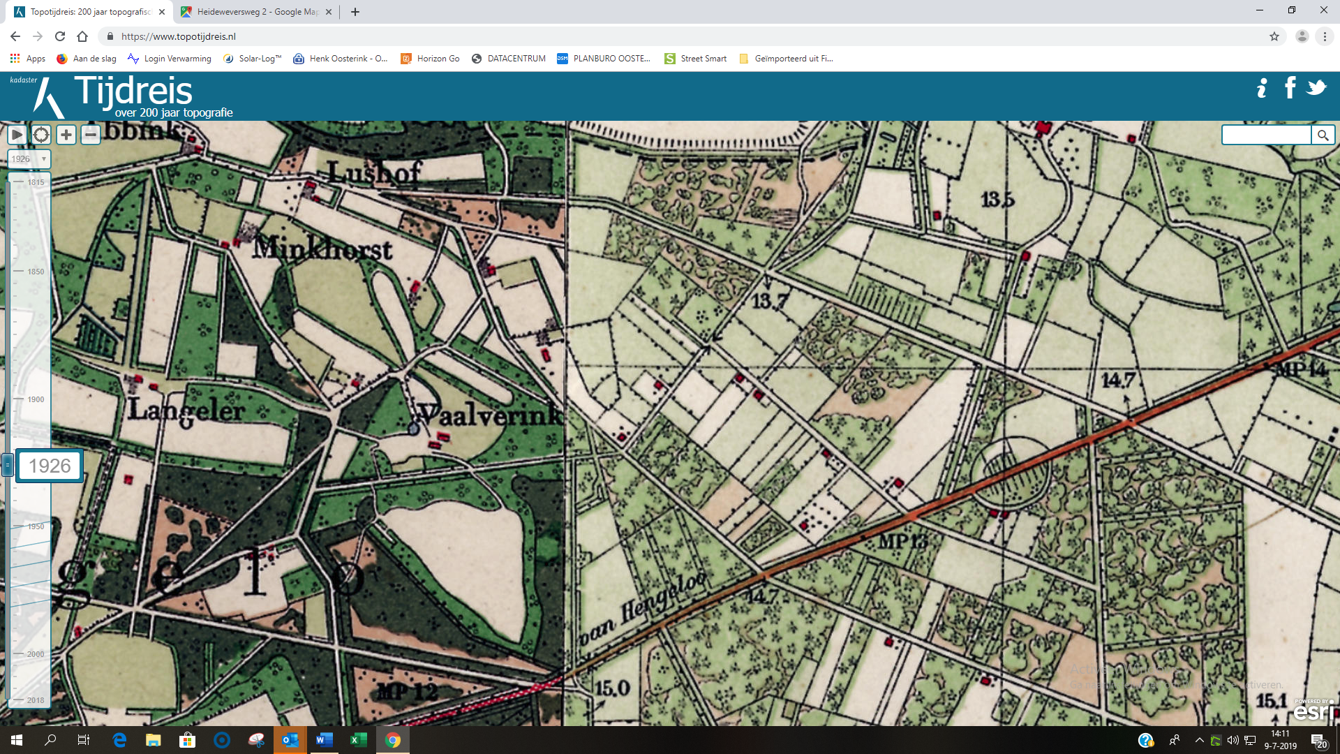Open Henk Oosterink bookmark
This screenshot has width=1340, height=754.
[341, 59]
